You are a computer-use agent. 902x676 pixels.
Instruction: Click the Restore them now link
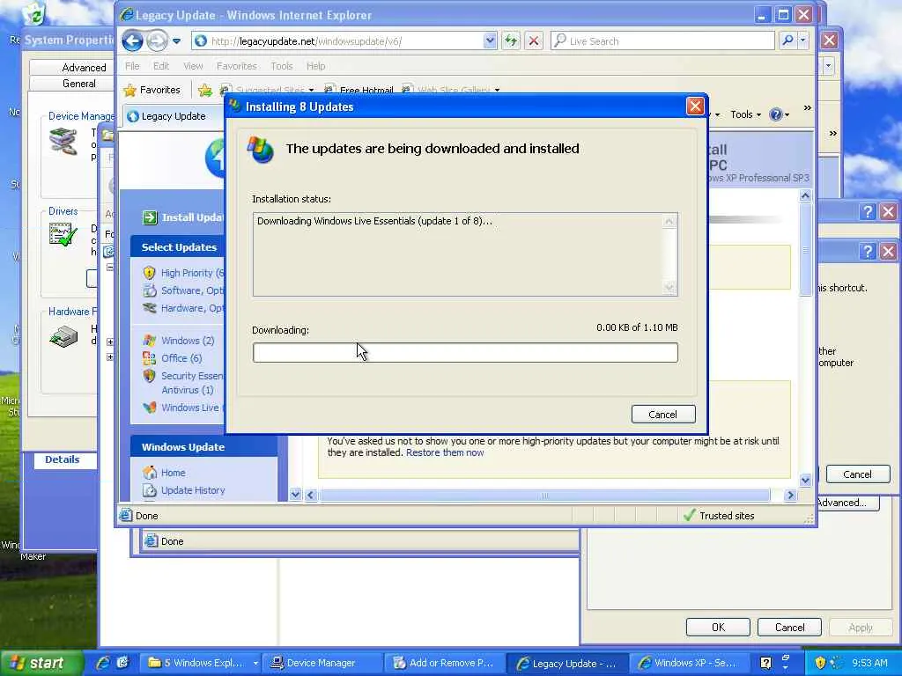click(445, 453)
